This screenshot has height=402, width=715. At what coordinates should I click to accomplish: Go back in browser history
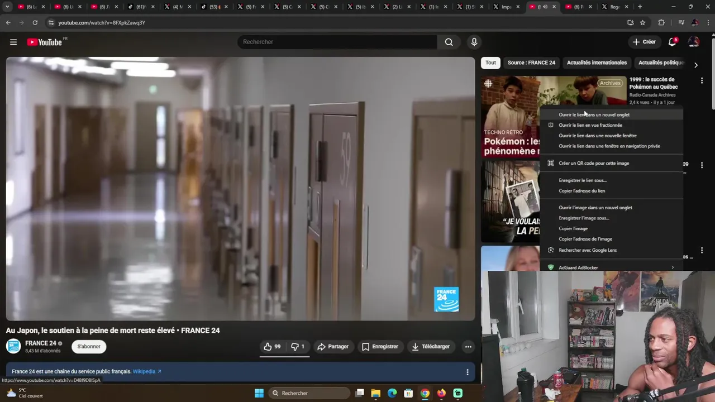pos(8,22)
